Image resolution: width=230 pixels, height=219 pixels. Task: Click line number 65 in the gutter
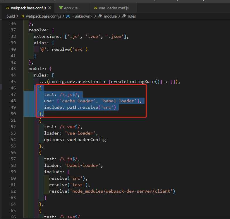13,210
